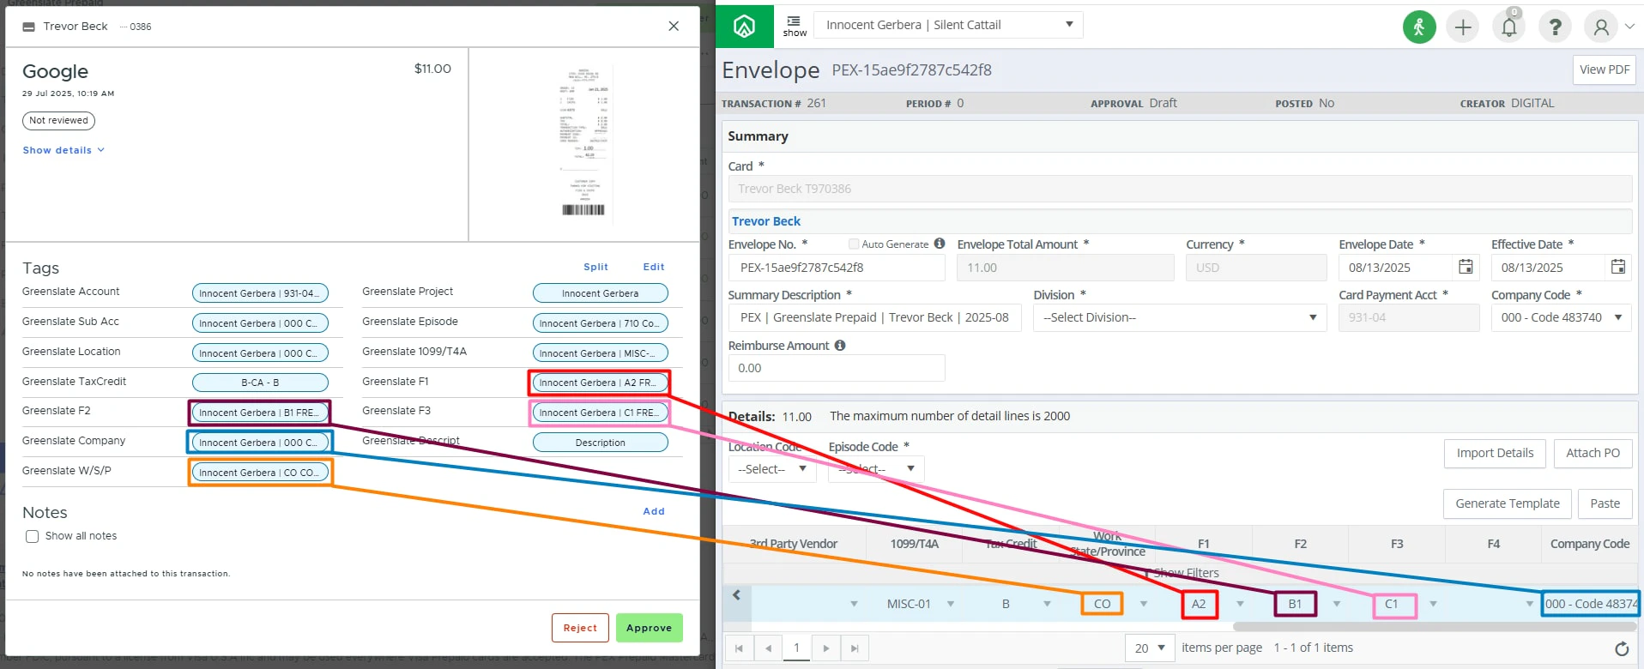1644x669 pixels.
Task: Click the green running-person icon
Action: [1419, 27]
